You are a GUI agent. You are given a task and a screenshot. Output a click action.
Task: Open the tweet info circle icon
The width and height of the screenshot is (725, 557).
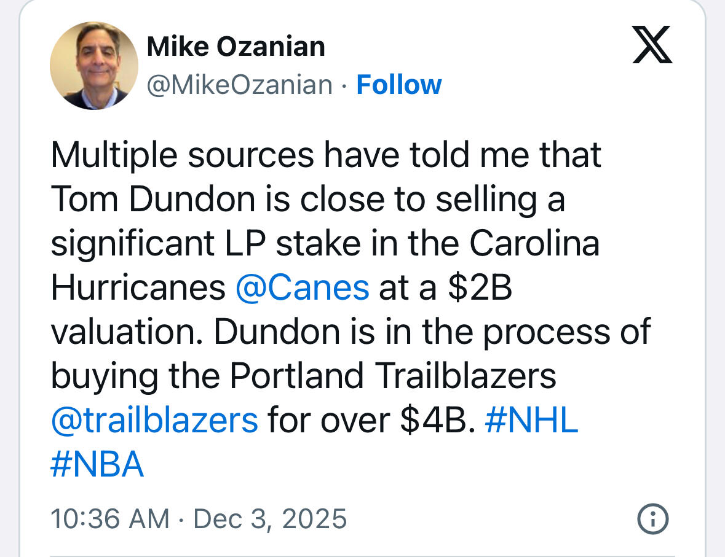click(652, 520)
